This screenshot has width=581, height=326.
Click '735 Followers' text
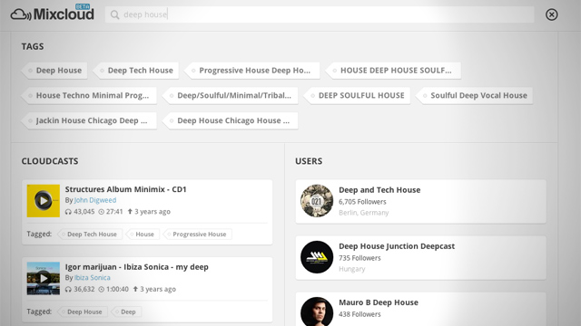tap(359, 258)
